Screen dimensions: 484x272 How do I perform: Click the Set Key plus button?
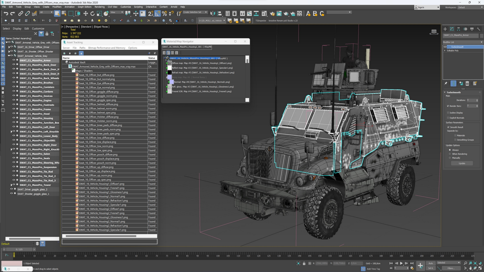(420, 265)
